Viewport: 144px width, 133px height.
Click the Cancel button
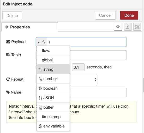point(105,15)
